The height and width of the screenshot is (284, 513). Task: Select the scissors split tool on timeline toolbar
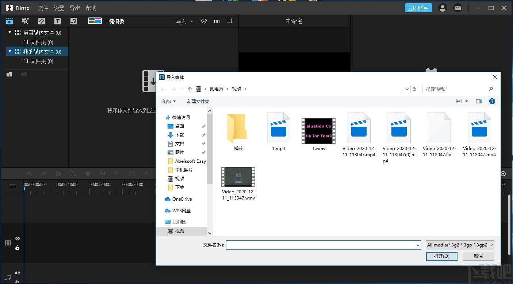point(102,174)
